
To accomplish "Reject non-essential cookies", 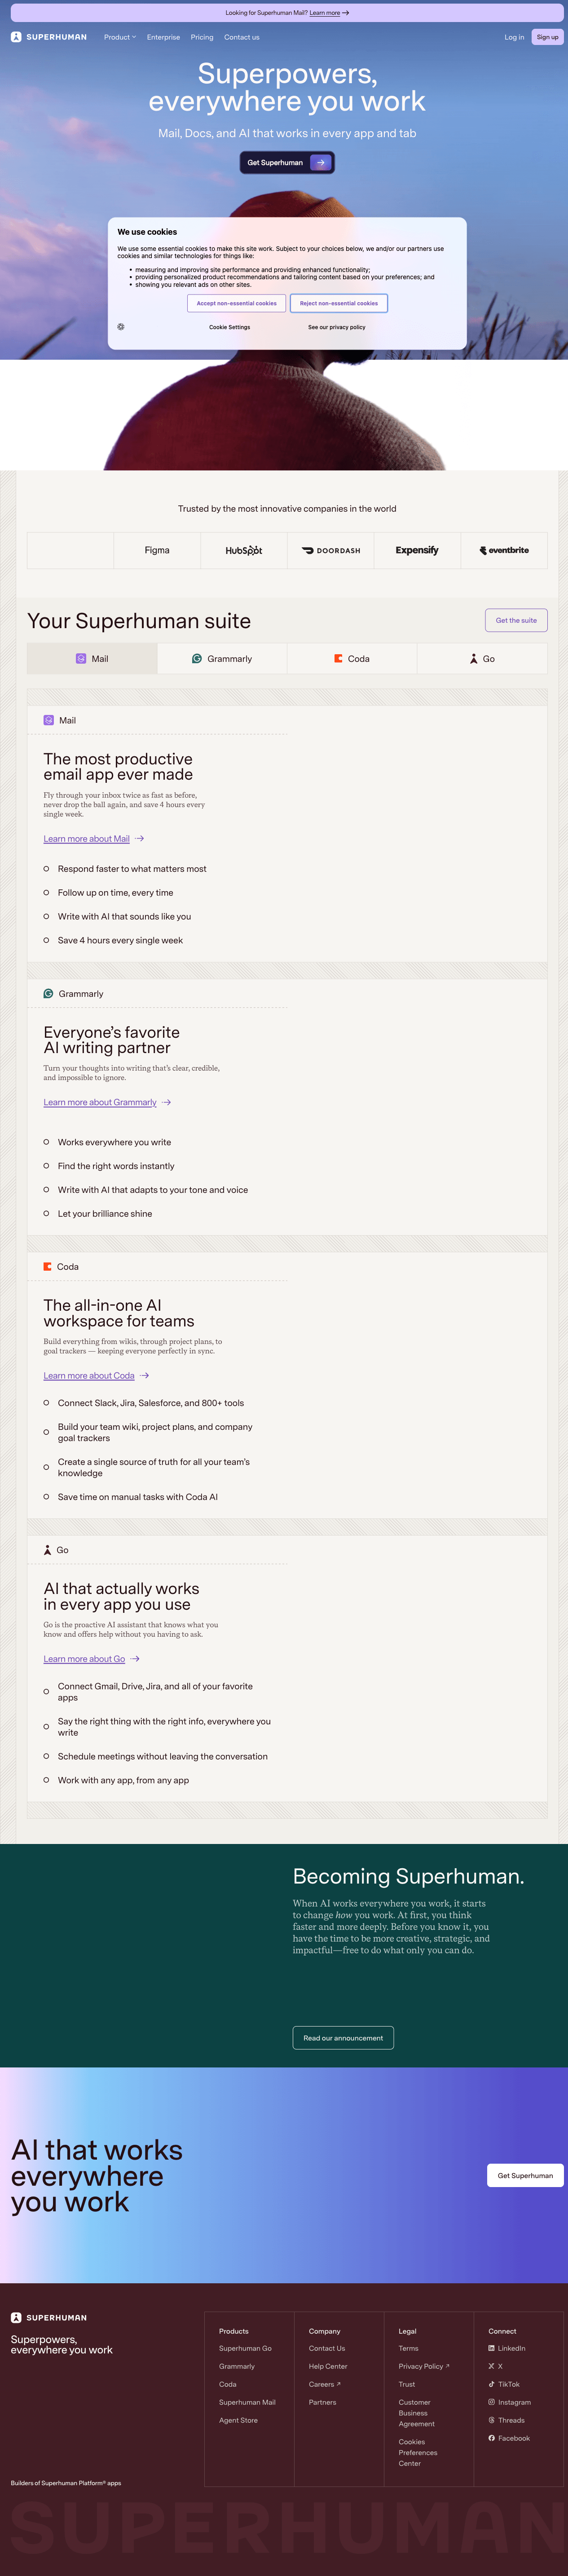I will pyautogui.click(x=339, y=303).
